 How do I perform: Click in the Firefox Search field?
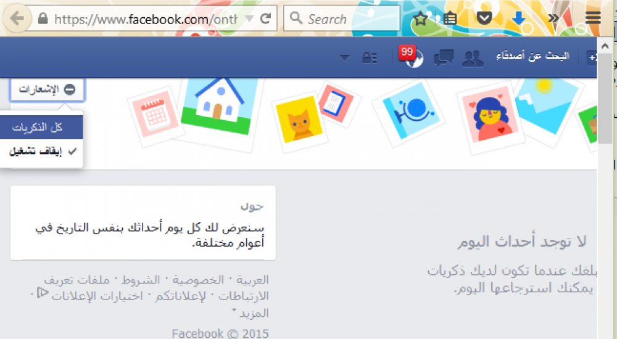point(342,18)
